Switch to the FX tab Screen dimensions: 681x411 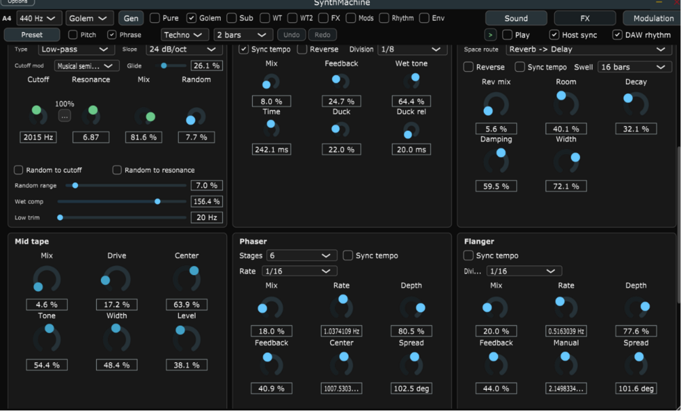click(x=585, y=18)
